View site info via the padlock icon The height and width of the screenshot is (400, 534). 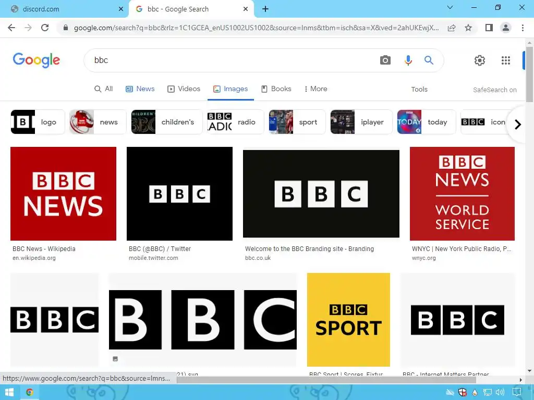(66, 28)
